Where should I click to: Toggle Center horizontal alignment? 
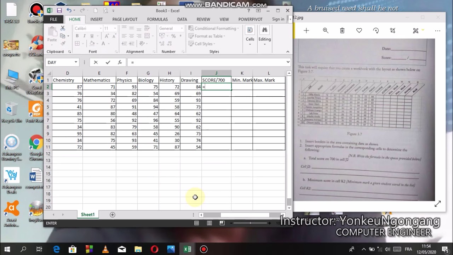pos(131,36)
